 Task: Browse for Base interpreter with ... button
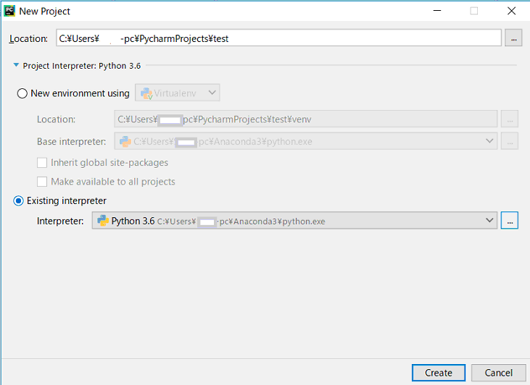coord(510,141)
